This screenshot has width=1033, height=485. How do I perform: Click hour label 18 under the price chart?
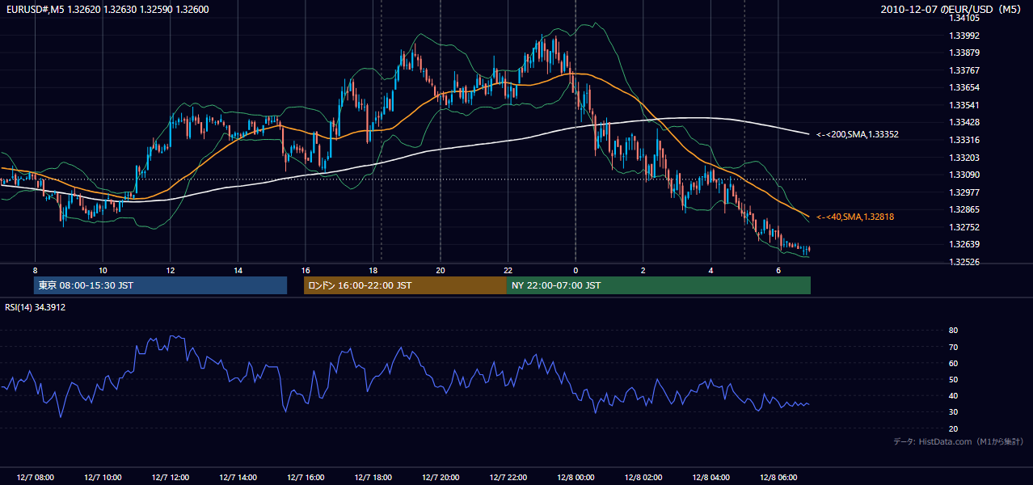(x=373, y=270)
